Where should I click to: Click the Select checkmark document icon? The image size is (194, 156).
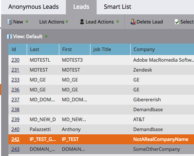177,22
